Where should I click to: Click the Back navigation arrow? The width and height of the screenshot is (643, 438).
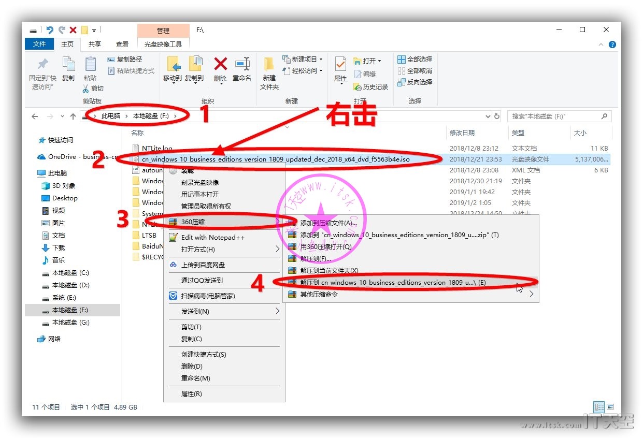(35, 116)
